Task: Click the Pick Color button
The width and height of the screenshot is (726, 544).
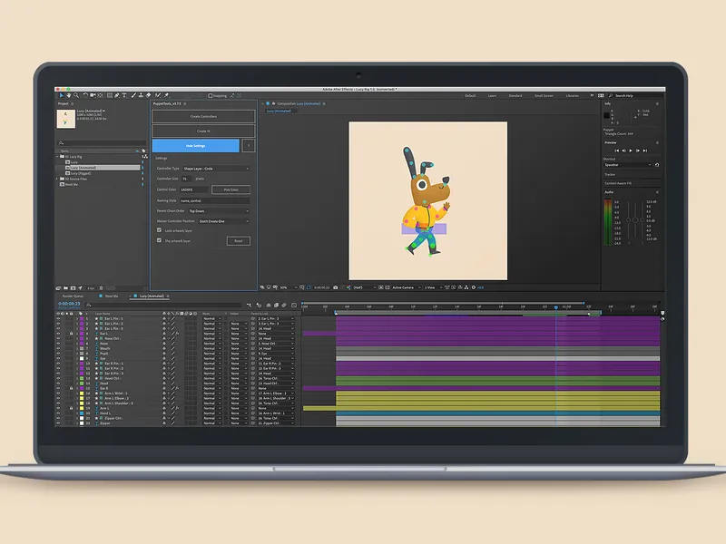Action: click(231, 189)
